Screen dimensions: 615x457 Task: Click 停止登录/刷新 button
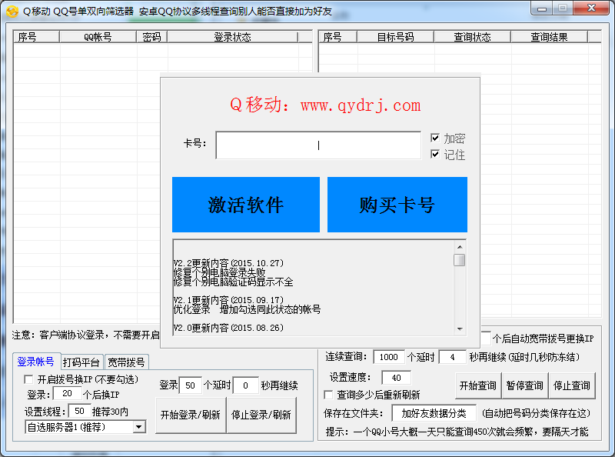pos(261,415)
